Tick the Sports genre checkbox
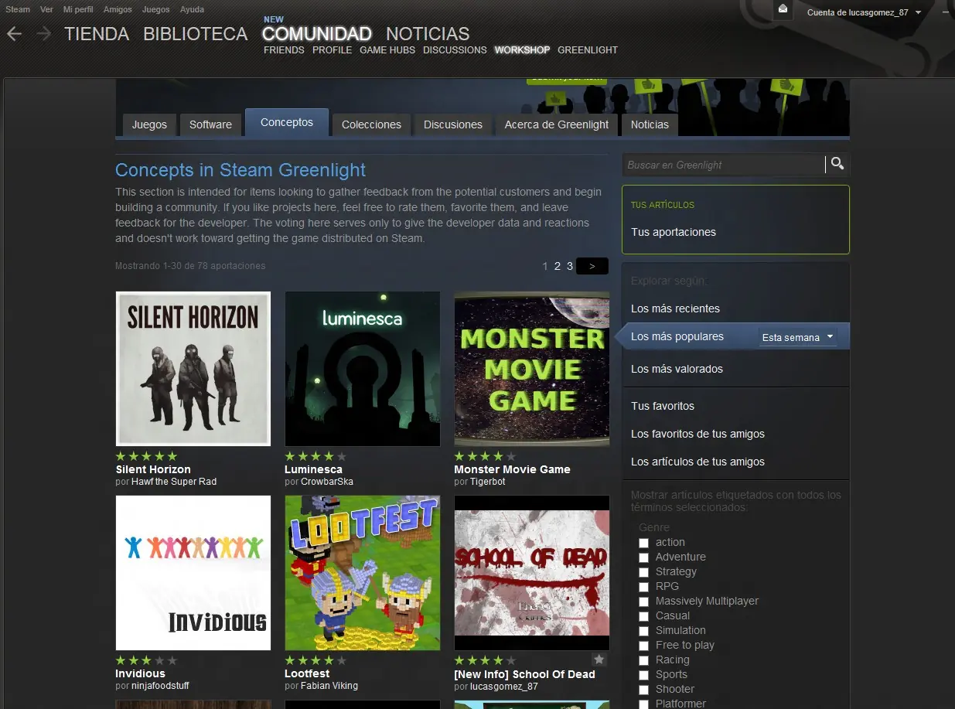 [643, 675]
